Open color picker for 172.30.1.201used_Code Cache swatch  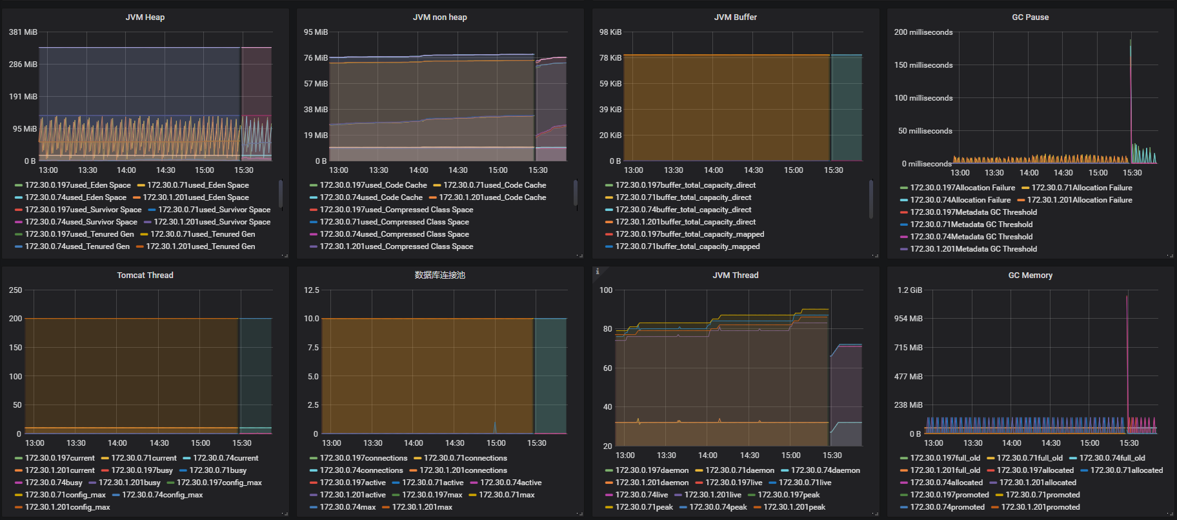pyautogui.click(x=433, y=197)
